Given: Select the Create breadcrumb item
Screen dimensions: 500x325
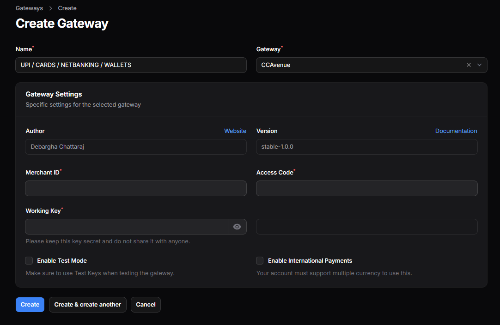Looking at the screenshot, I should click(x=67, y=8).
